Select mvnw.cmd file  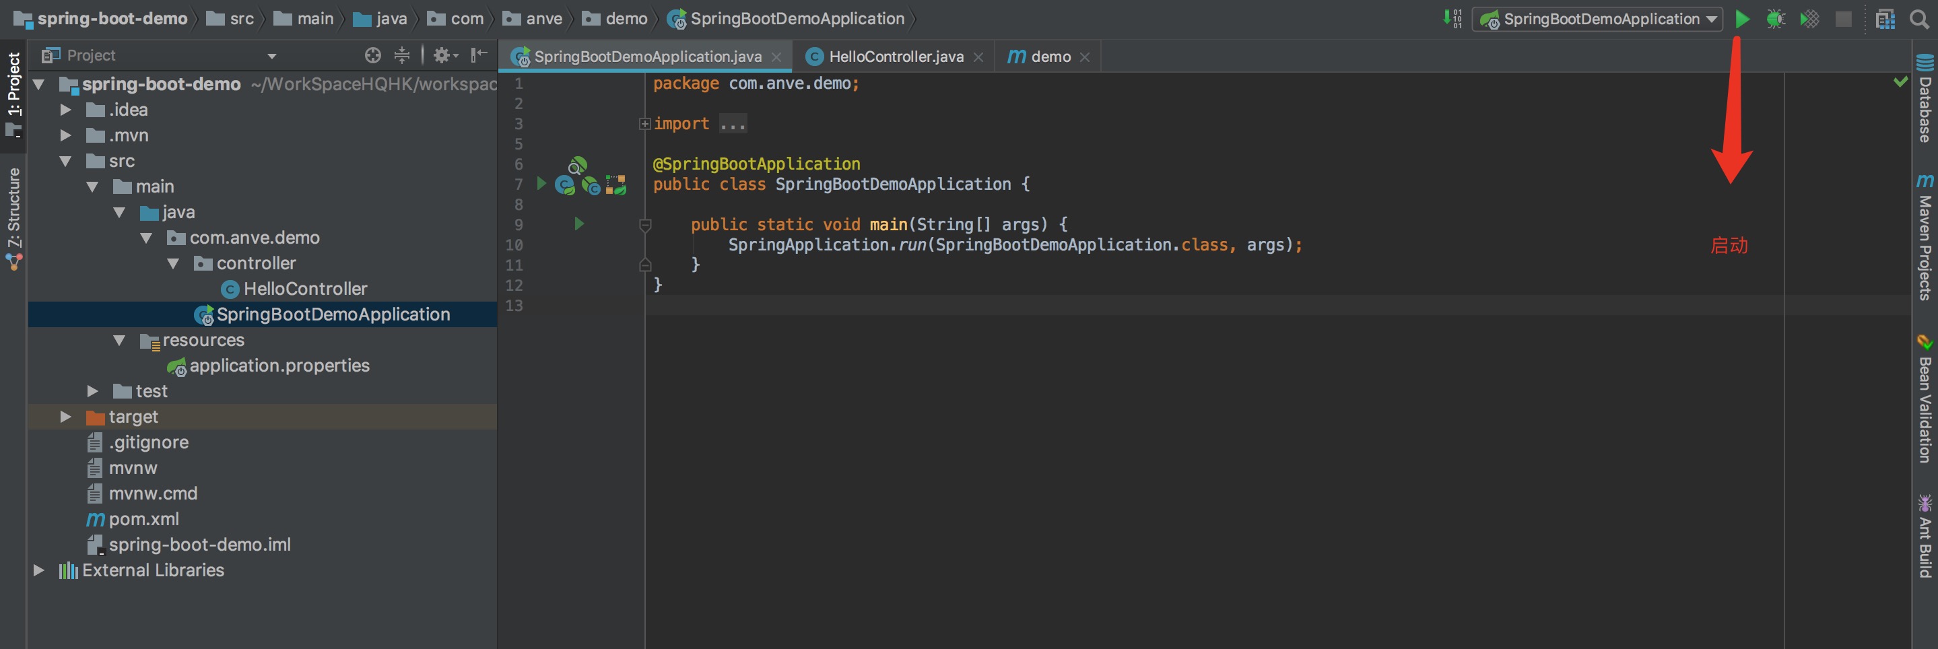142,493
